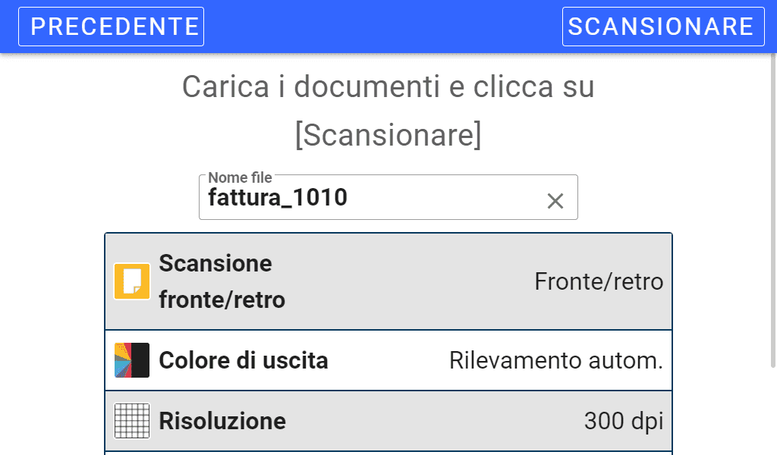Click the 300 dpi value
Image resolution: width=777 pixels, height=455 pixels.
[624, 421]
